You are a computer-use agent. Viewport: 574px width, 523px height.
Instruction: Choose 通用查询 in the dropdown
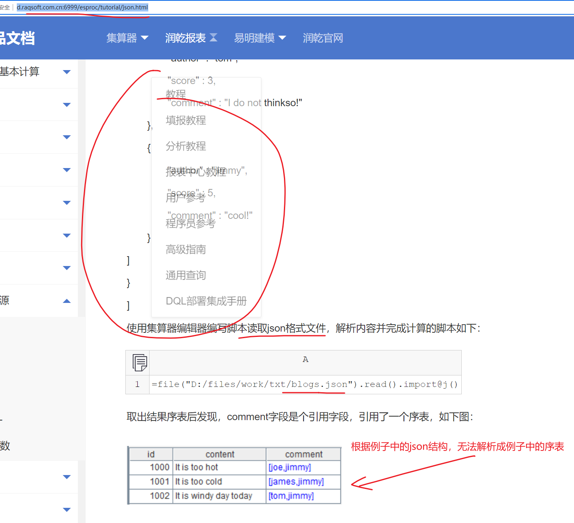pyautogui.click(x=186, y=275)
